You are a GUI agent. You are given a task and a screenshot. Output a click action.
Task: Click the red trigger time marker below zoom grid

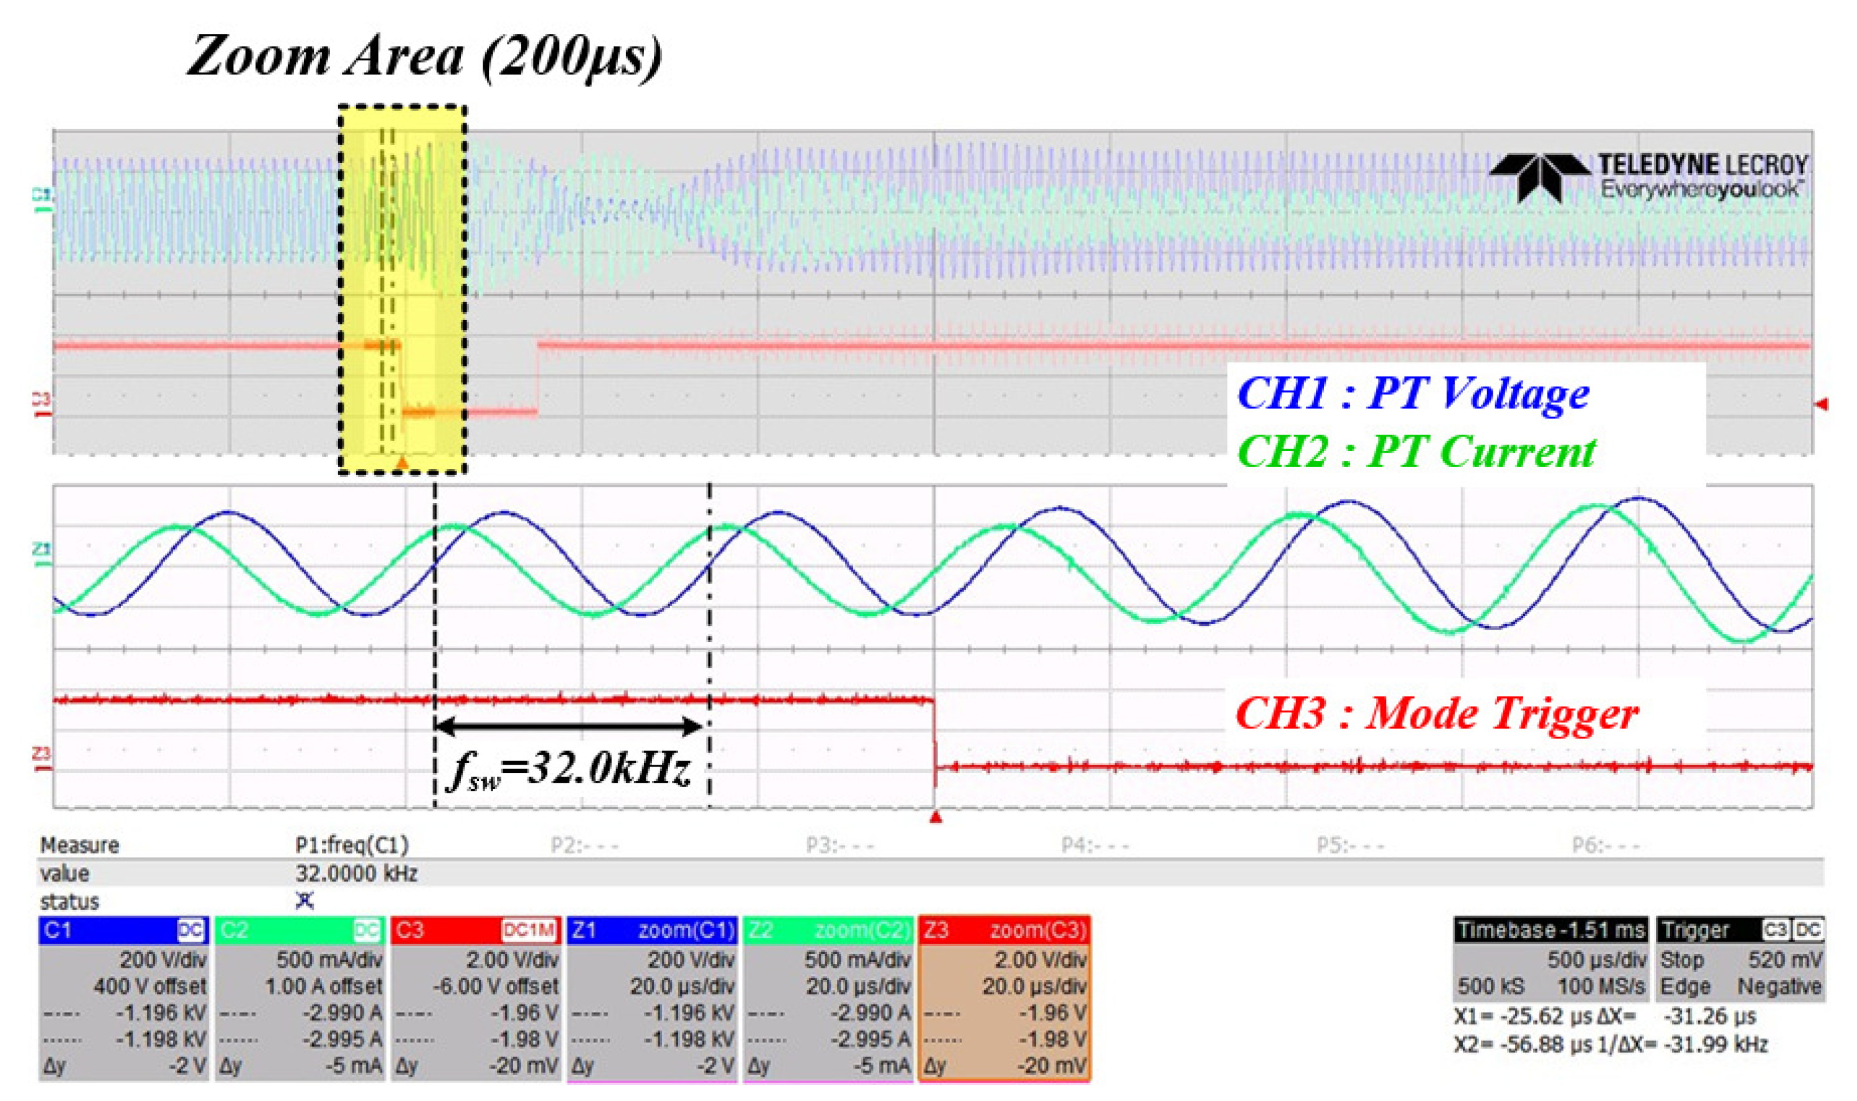pyautogui.click(x=935, y=818)
